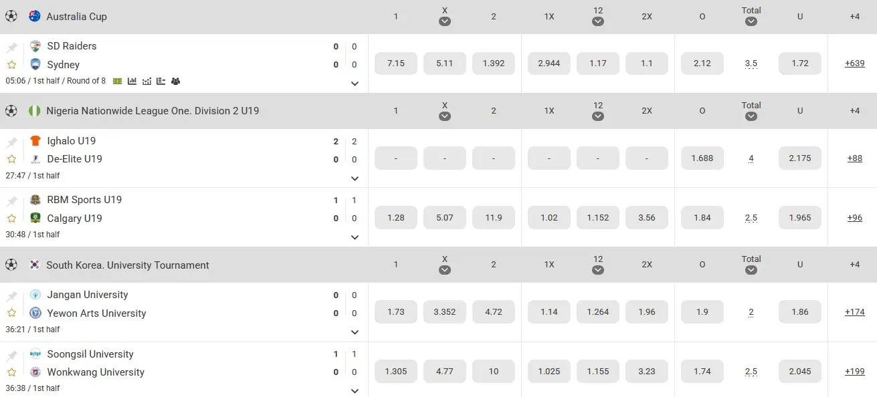Image resolution: width=877 pixels, height=397 pixels.
Task: Open line graph icon in SD Raiders match
Action: pos(147,82)
